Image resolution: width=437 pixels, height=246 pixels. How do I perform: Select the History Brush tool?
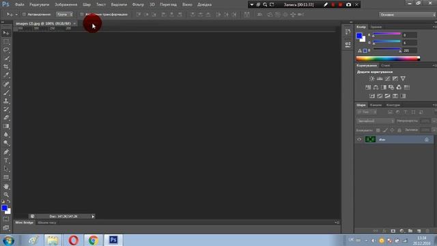[x=6, y=109]
